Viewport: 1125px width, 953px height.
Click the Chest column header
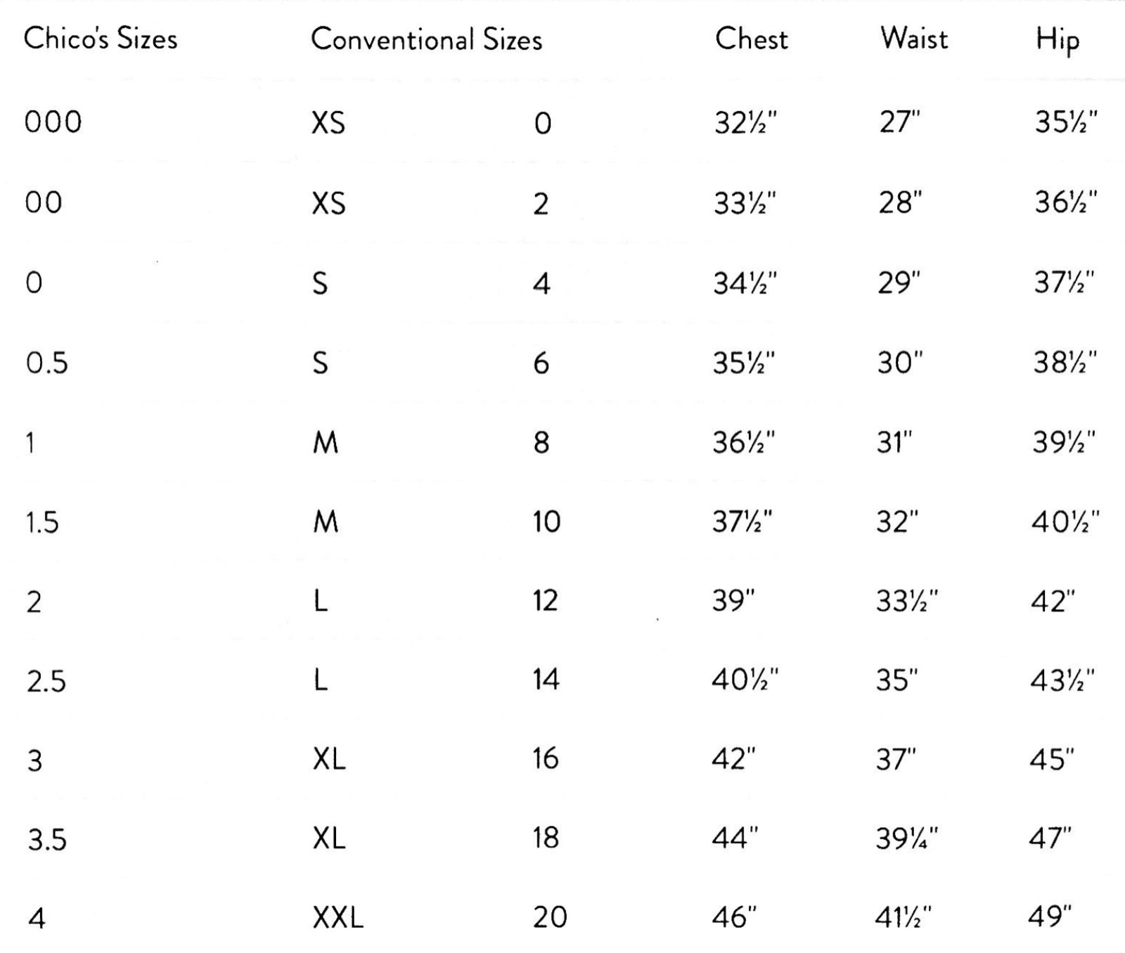click(x=751, y=39)
